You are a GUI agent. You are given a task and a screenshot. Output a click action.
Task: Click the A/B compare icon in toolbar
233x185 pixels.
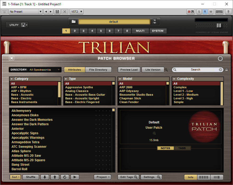pyautogui.click(x=191, y=12)
